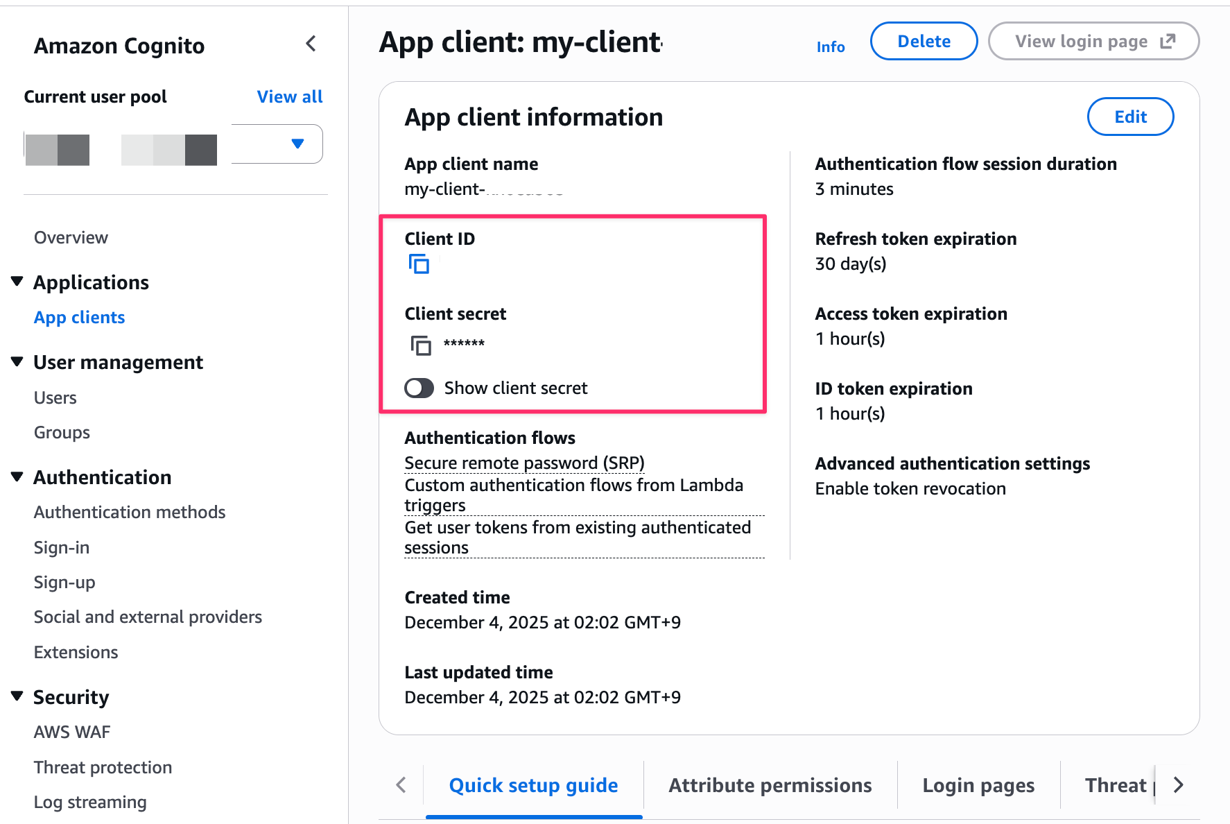The height and width of the screenshot is (824, 1230).
Task: Copy the client secret
Action: tap(420, 345)
